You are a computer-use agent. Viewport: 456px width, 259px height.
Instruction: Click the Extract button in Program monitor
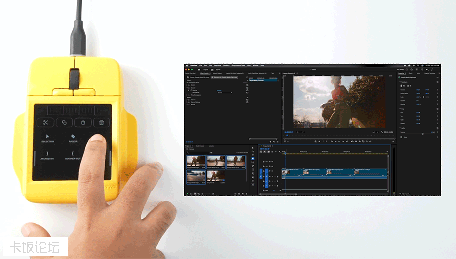(x=356, y=141)
